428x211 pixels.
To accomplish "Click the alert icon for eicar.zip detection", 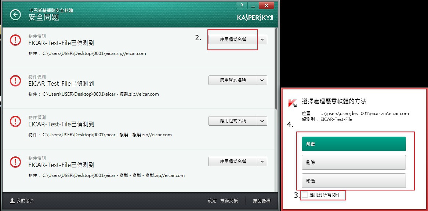I will pos(15,40).
